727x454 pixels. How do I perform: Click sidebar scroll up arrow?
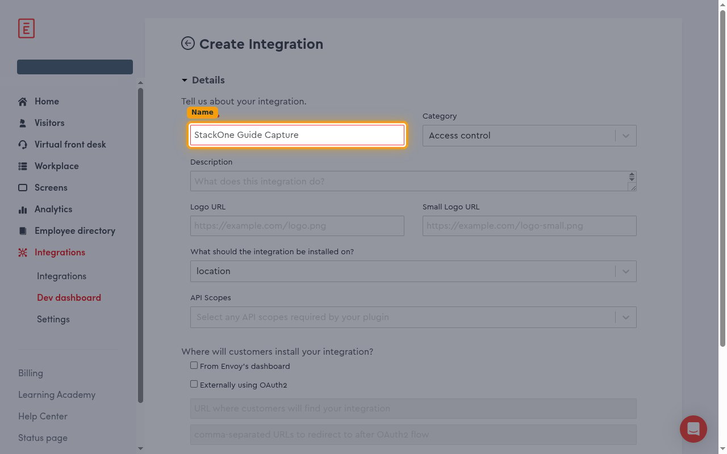coord(140,83)
